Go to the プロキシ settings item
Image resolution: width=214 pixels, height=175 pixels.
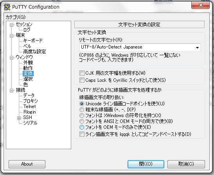pos(31,101)
